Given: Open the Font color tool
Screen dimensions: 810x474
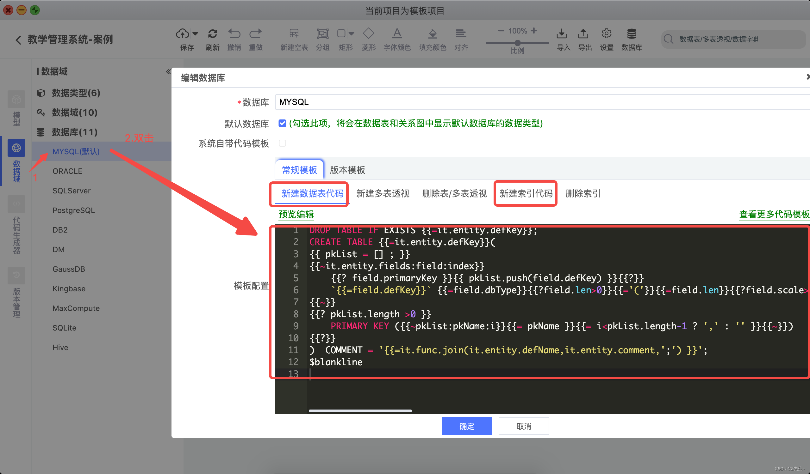Looking at the screenshot, I should pyautogui.click(x=397, y=33).
